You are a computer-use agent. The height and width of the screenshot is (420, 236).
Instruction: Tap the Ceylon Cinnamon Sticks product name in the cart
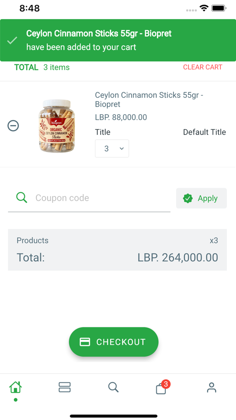click(149, 100)
